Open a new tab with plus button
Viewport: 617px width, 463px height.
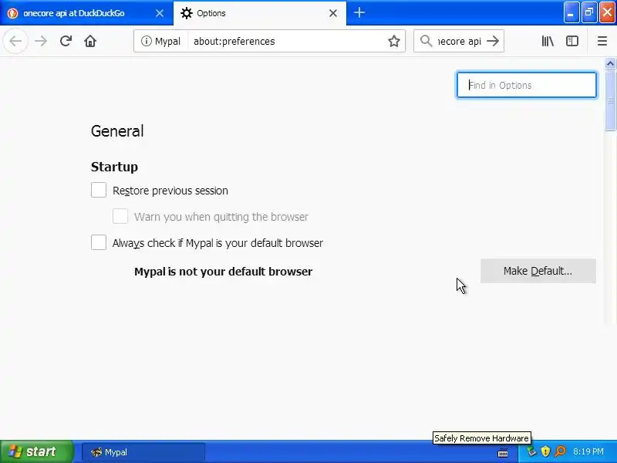pyautogui.click(x=359, y=13)
